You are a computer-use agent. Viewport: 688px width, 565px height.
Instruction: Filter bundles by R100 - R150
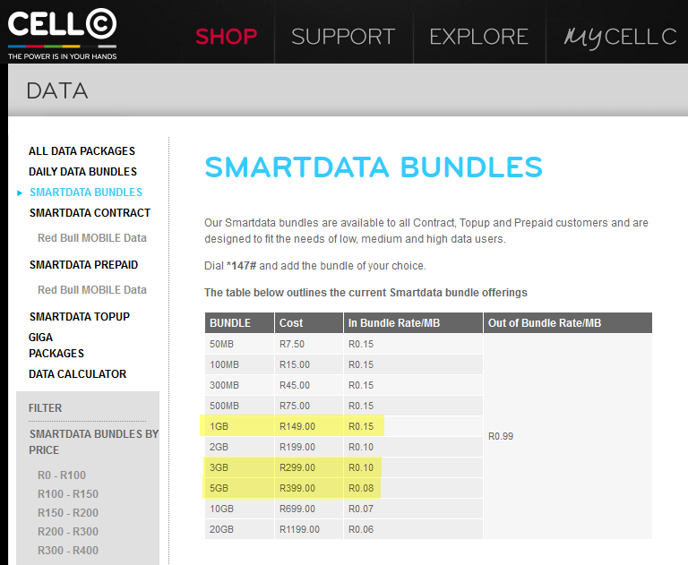coord(68,494)
